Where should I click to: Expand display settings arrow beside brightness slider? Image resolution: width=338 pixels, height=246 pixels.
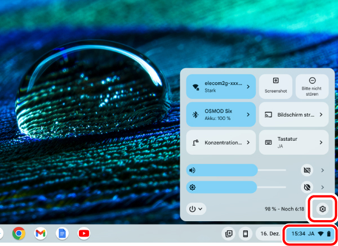pos(322,187)
